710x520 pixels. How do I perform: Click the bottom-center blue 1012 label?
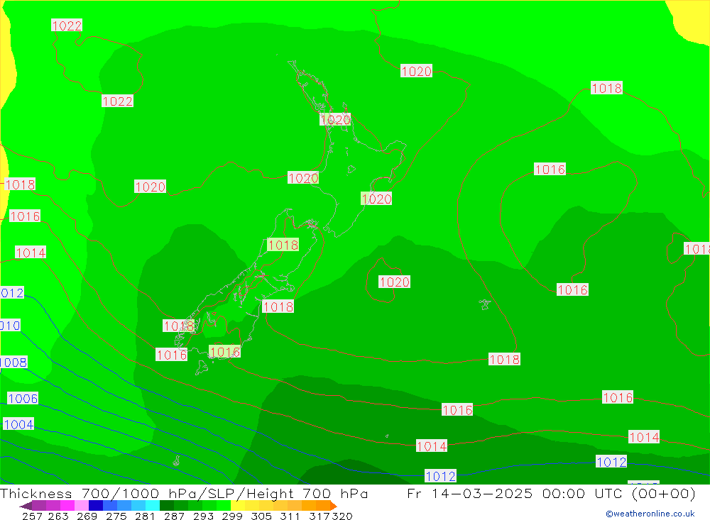tap(441, 476)
